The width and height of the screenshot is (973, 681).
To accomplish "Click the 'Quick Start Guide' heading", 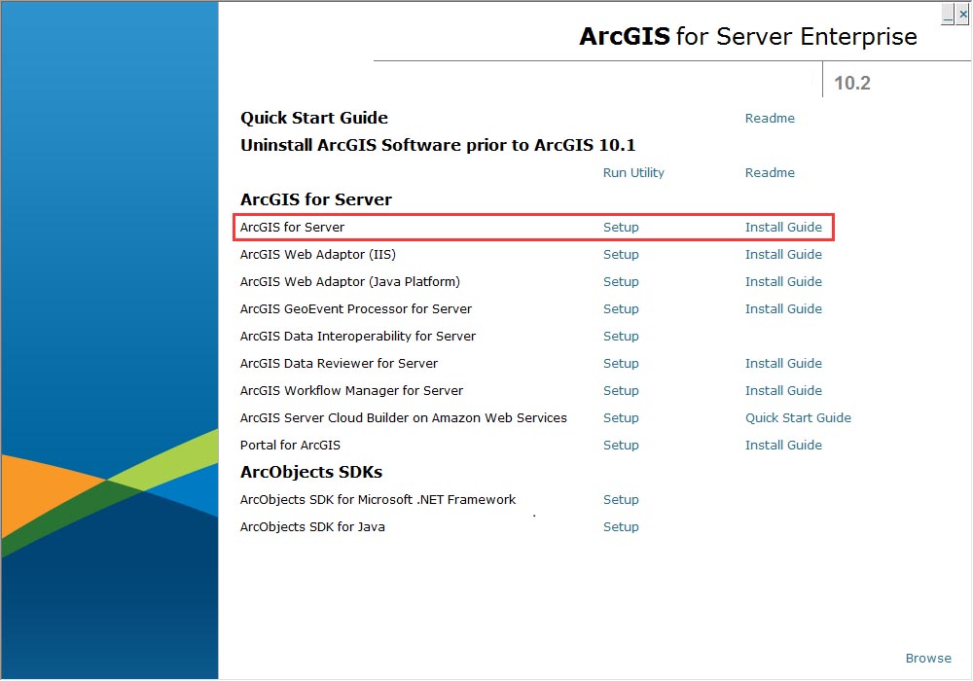I will (x=314, y=118).
